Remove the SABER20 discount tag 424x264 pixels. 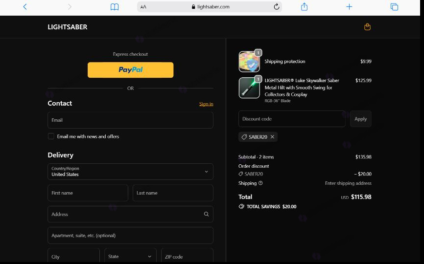[x=272, y=137]
